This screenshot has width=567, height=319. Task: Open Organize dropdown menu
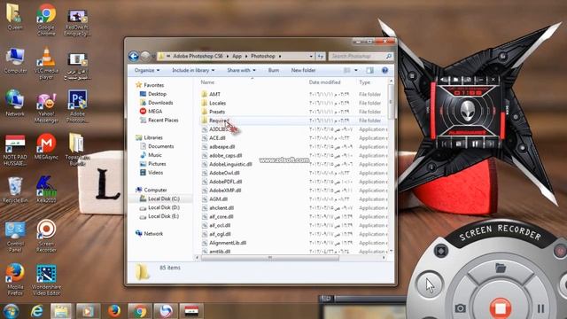[147, 70]
